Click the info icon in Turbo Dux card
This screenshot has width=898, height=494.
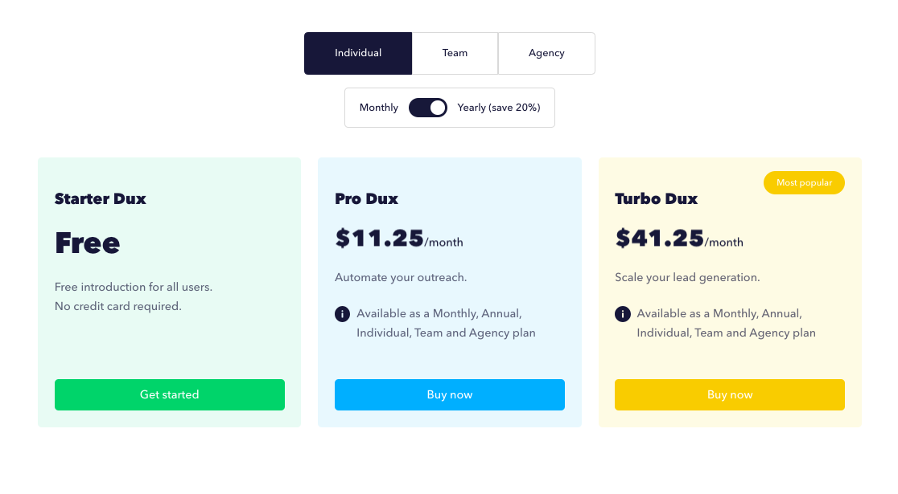coord(622,314)
